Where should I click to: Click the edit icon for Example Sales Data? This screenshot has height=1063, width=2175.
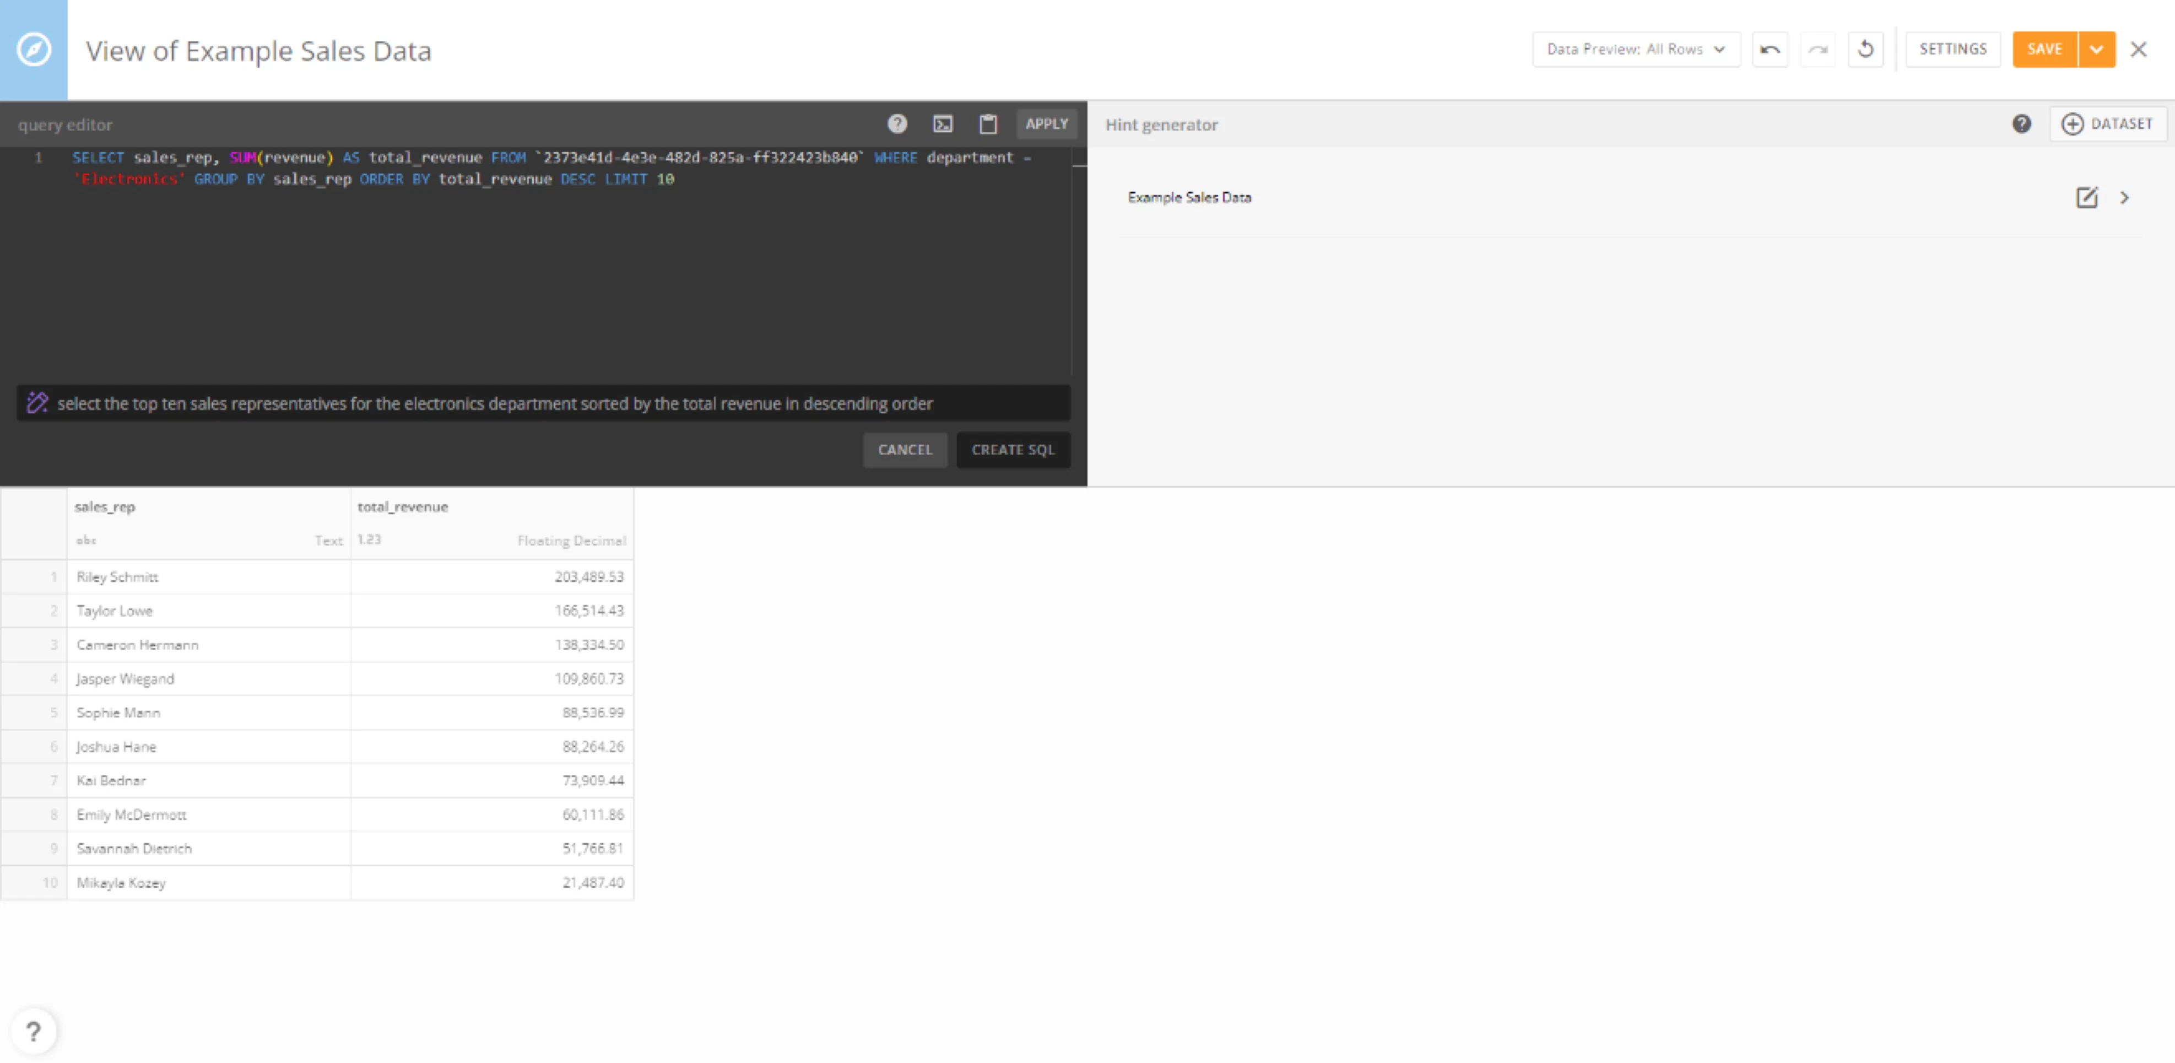point(2086,198)
